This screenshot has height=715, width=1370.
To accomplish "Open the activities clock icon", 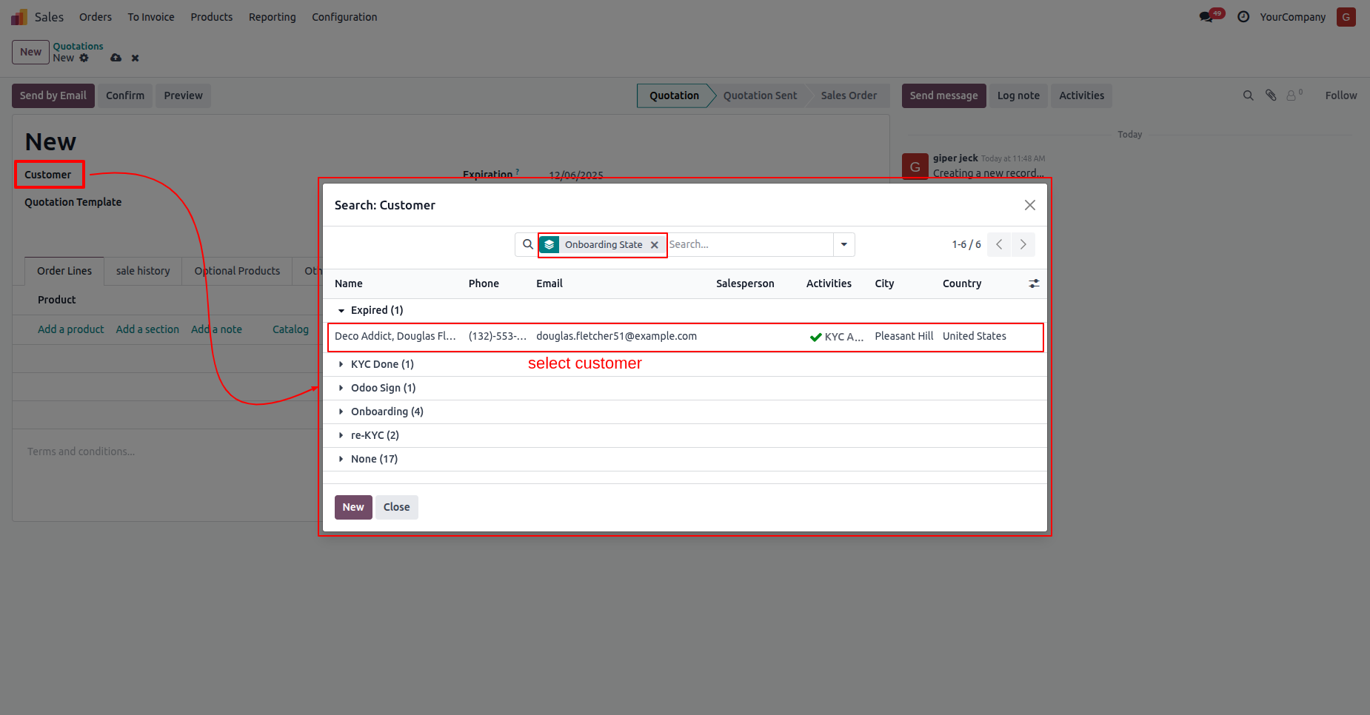I will point(1243,16).
